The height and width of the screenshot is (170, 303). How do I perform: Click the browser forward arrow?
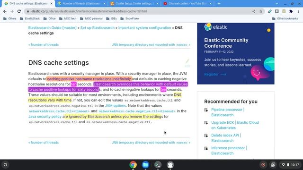pos(12,11)
